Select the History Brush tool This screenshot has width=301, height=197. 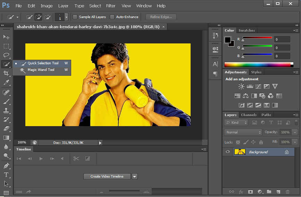coord(6,120)
